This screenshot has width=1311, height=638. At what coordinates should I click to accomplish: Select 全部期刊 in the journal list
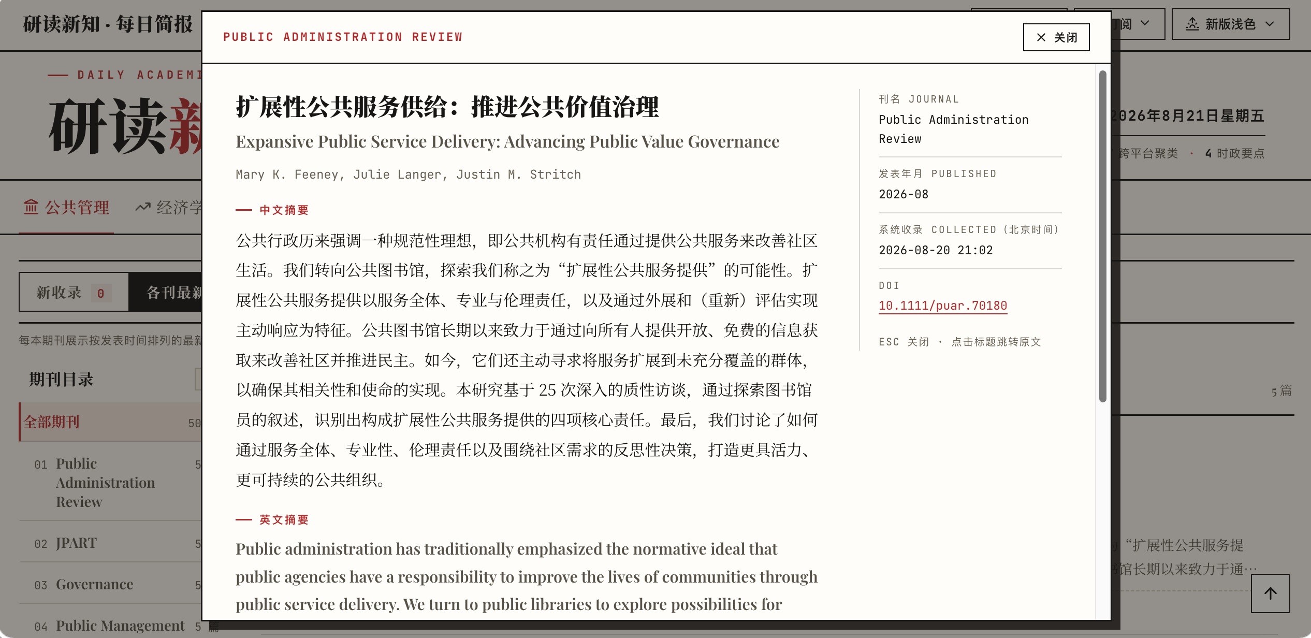click(110, 422)
